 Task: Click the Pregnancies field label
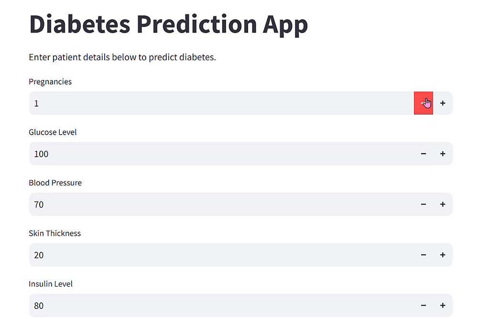tap(50, 82)
